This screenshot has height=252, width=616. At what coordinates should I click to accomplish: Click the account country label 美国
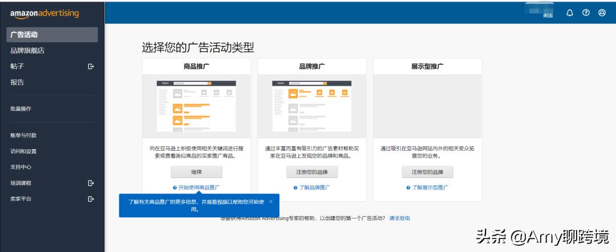548,16
